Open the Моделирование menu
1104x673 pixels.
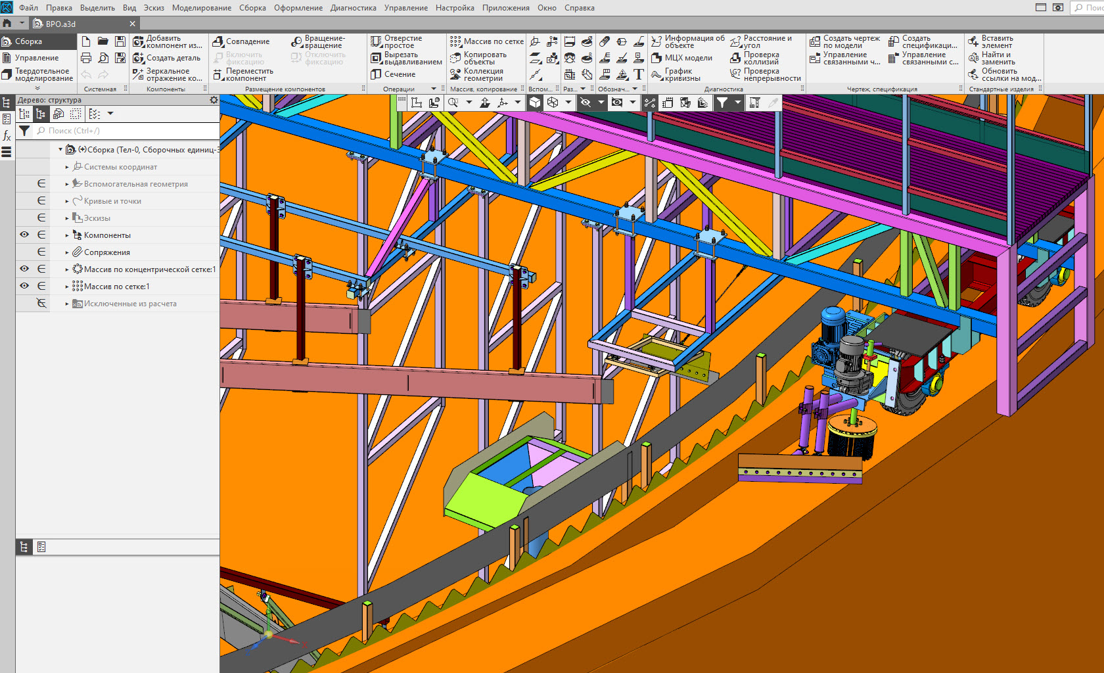[x=201, y=8]
